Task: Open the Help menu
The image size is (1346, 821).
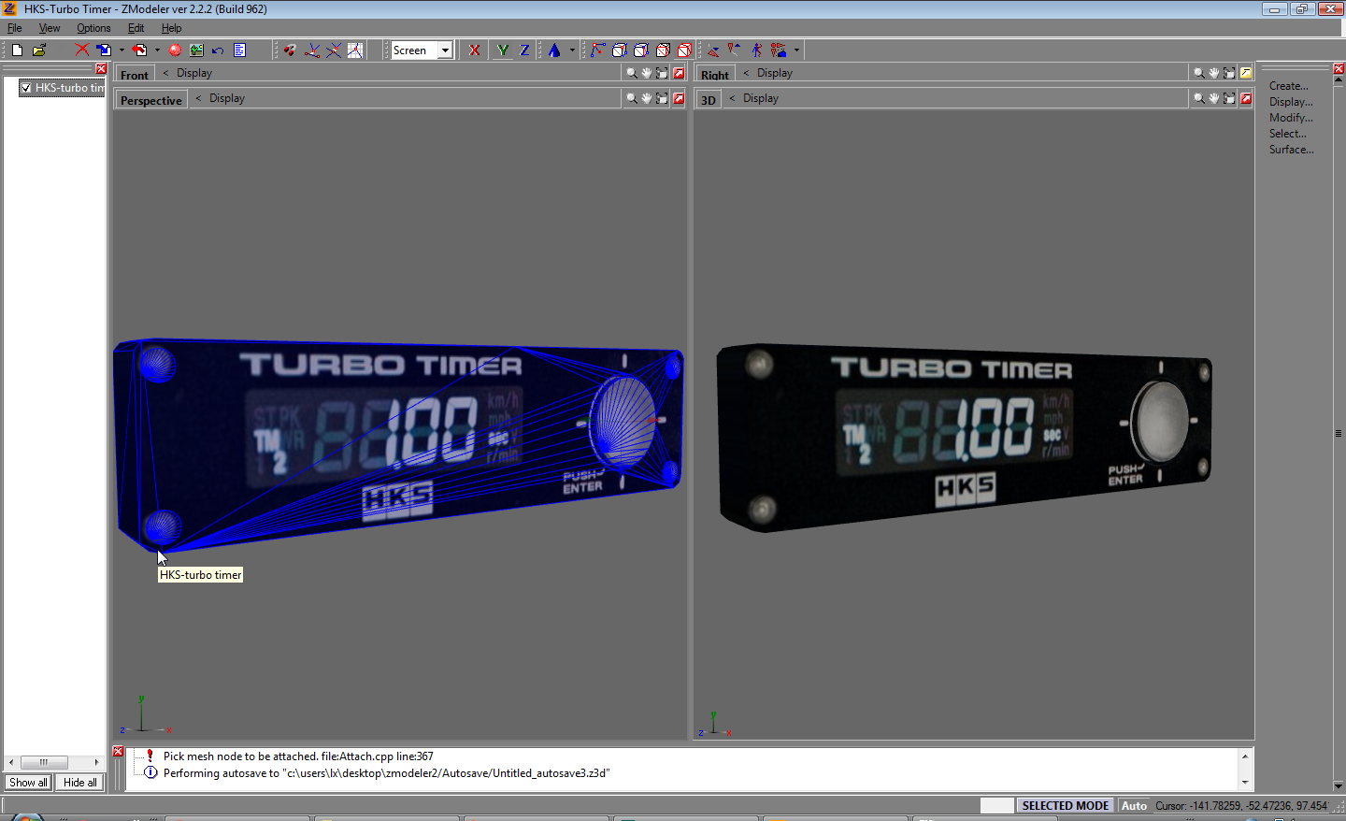Action: (x=171, y=28)
